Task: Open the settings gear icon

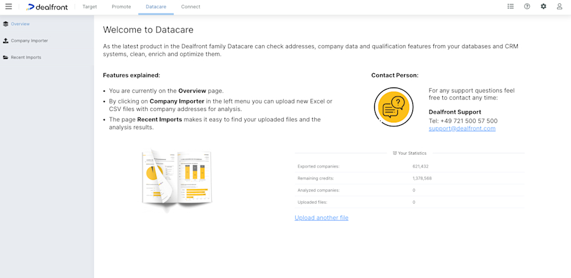Action: click(543, 6)
